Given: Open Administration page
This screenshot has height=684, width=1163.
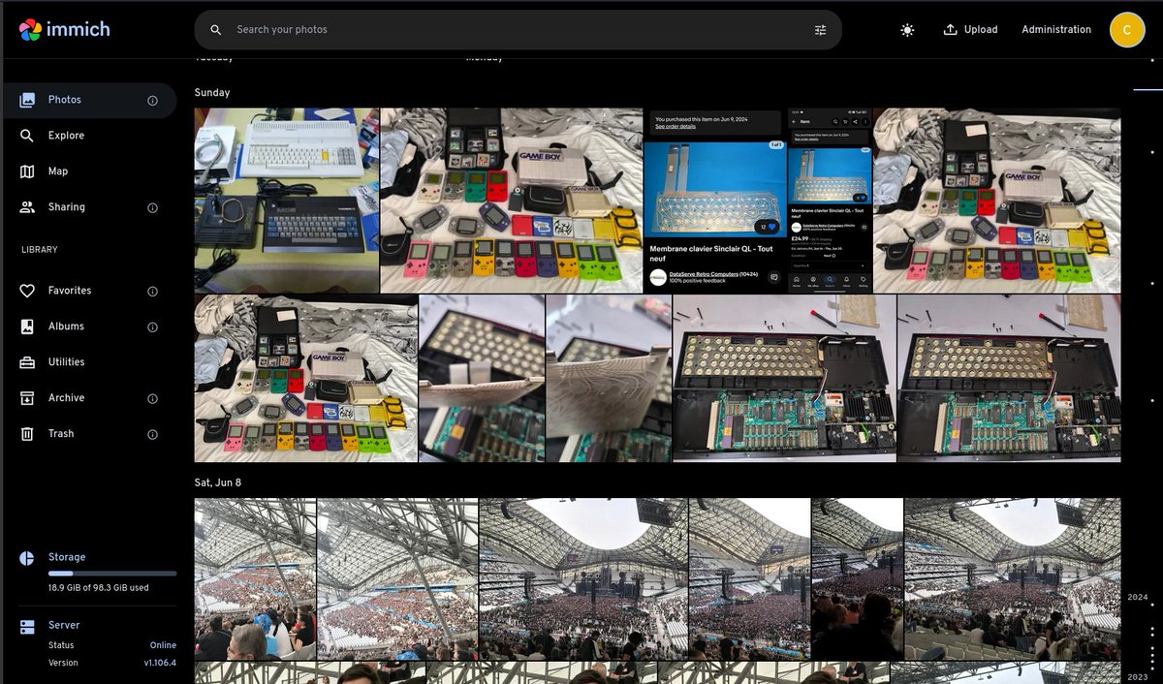Looking at the screenshot, I should [x=1056, y=30].
